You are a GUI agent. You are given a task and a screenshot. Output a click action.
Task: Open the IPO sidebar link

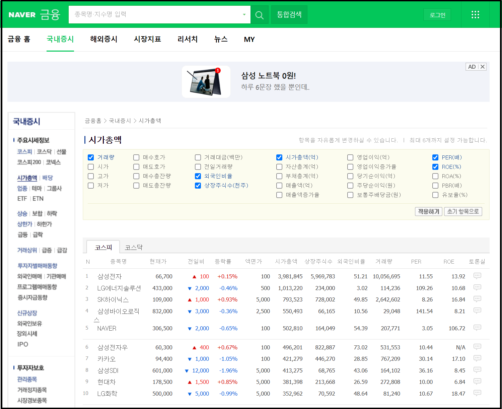point(23,344)
